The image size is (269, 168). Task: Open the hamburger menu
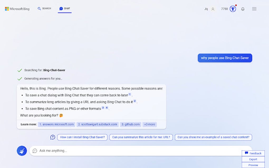tap(254, 9)
